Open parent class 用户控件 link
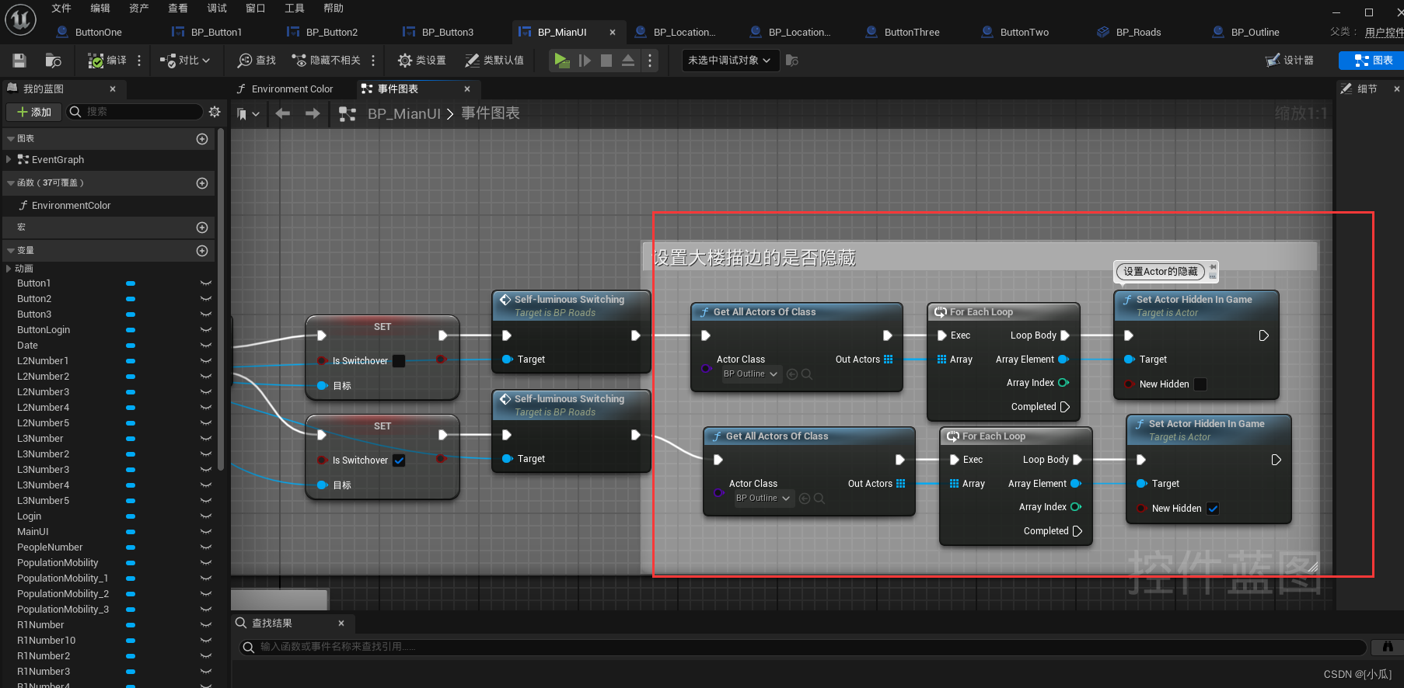 point(1384,33)
